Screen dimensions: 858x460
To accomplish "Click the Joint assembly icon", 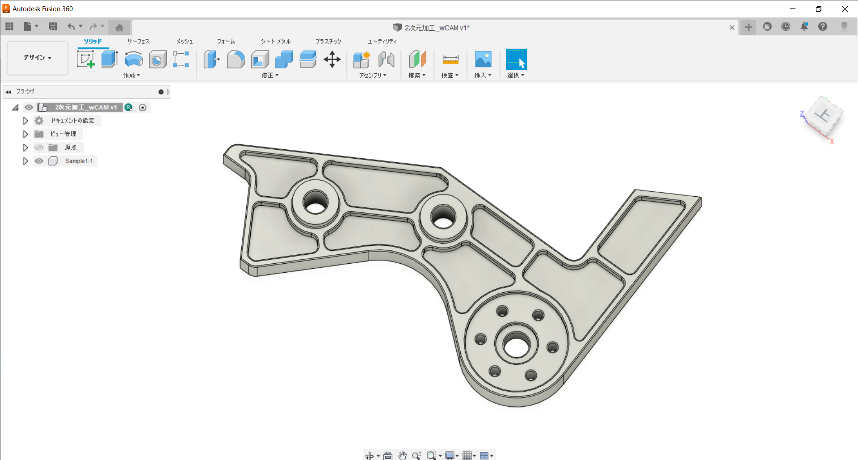I will tap(386, 59).
